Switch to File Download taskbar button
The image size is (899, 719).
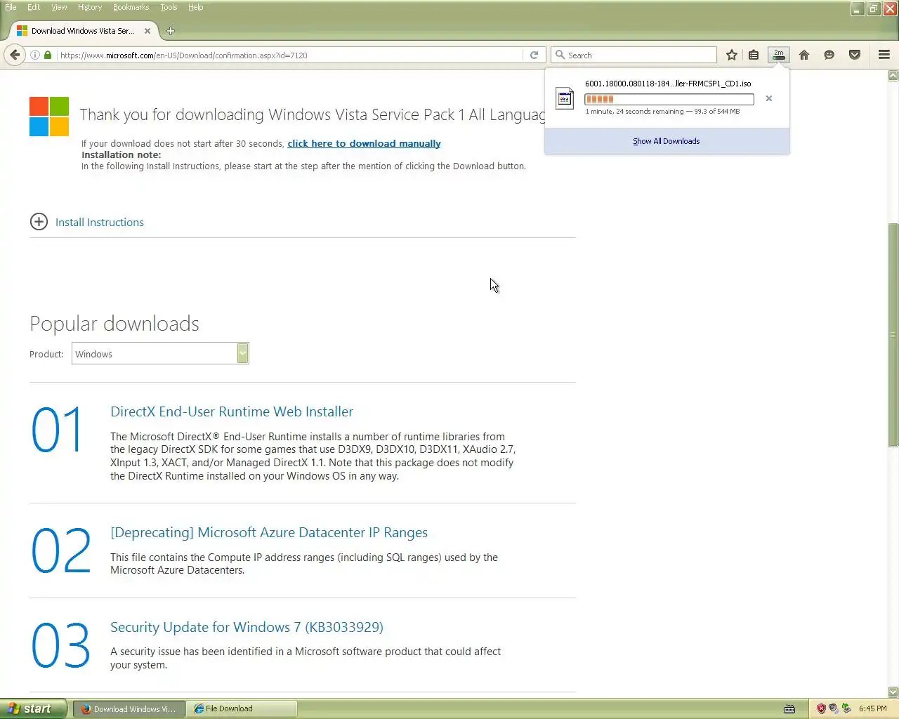click(x=241, y=708)
